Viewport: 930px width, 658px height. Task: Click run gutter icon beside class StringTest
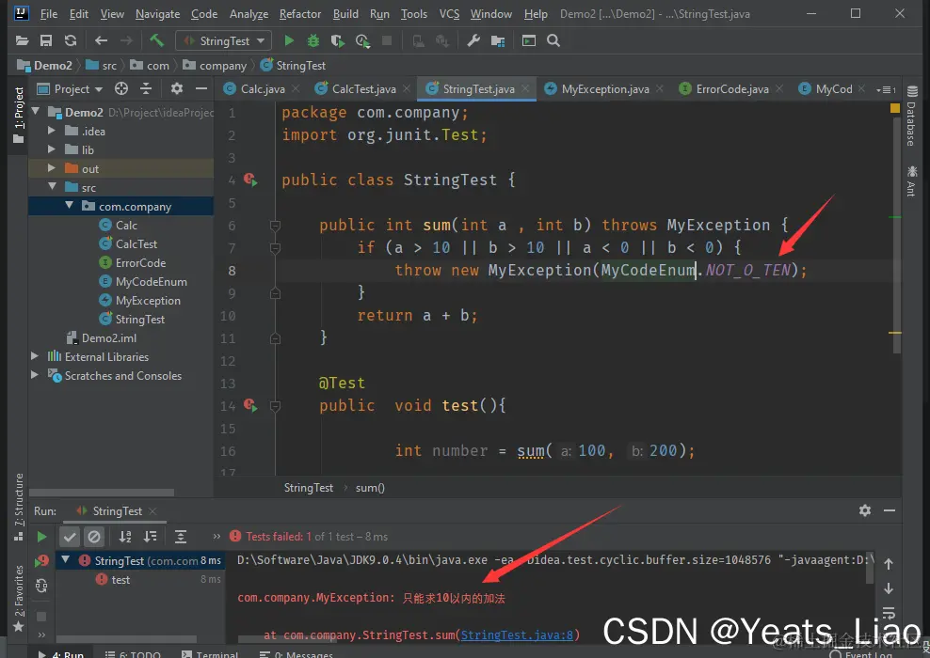(250, 180)
